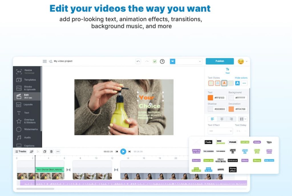292x196 pixels.
Task: Choose the selected orange A text style
Action: [x=224, y=83]
